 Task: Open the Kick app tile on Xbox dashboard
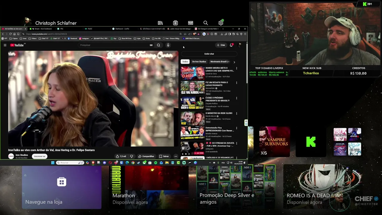(311, 142)
